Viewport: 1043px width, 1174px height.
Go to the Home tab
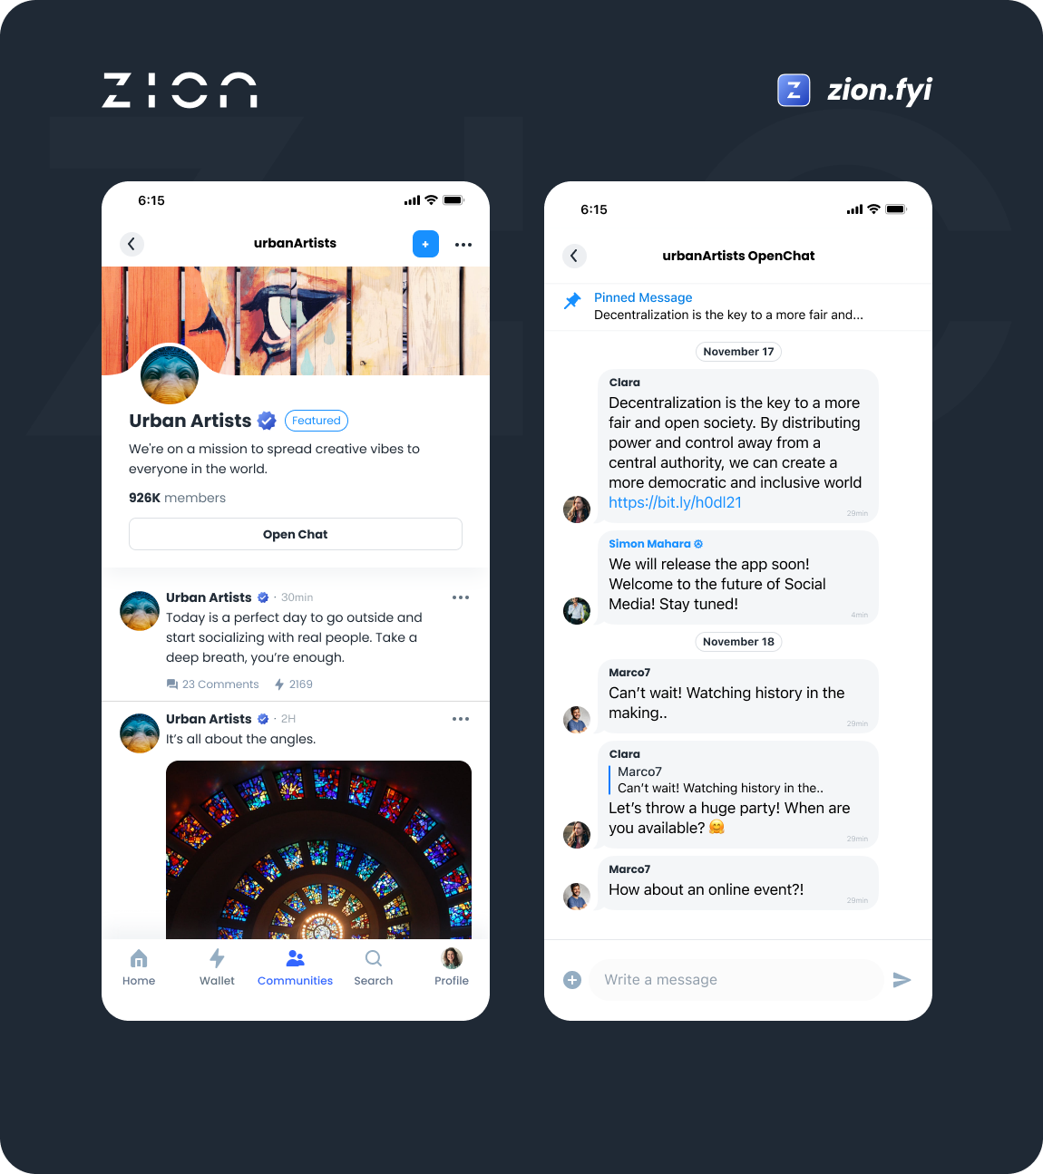[x=139, y=967]
